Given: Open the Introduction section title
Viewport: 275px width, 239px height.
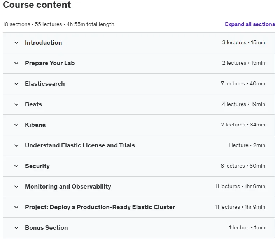Looking at the screenshot, I should pyautogui.click(x=43, y=43).
